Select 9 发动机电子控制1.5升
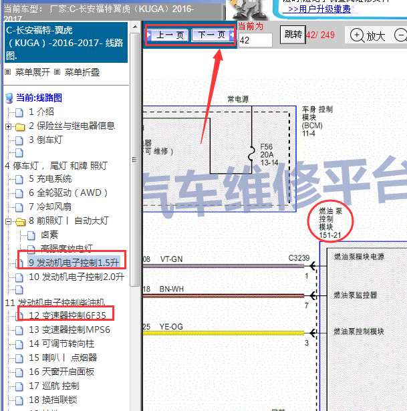The width and height of the screenshot is (407, 411). pyautogui.click(x=74, y=263)
